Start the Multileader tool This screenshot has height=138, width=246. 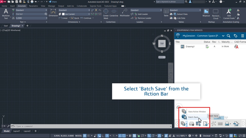click(x=125, y=13)
